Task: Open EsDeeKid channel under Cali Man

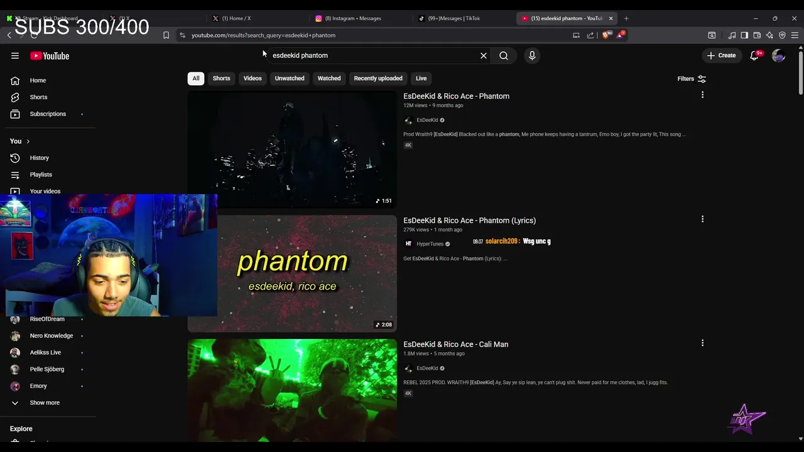Action: [427, 368]
